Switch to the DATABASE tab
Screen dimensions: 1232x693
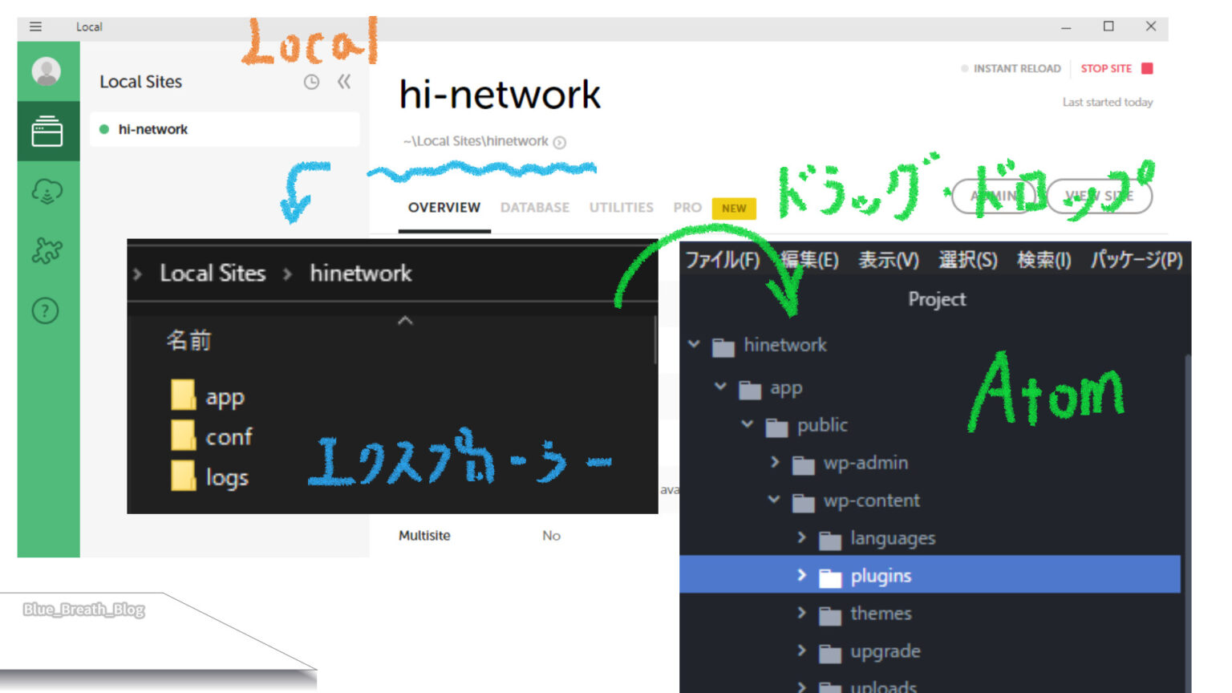point(535,208)
